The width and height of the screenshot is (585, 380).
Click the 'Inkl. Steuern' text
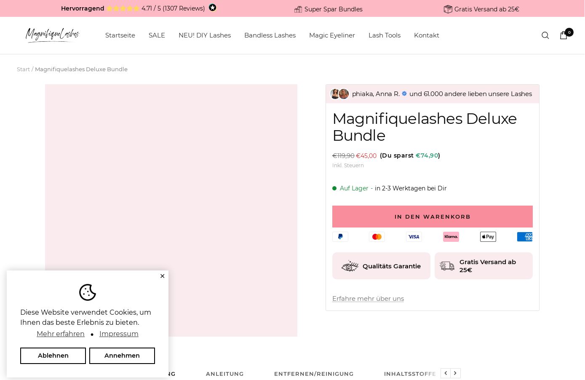click(348, 166)
